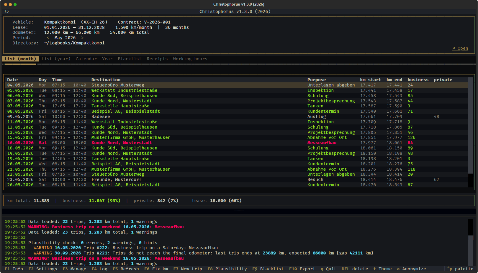
Task: Open the Blacklist tab
Action: [x=130, y=59]
